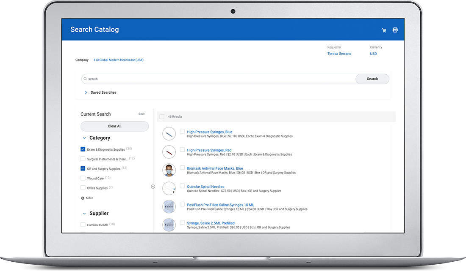Screen dimensions: 466x271
Task: Collapse the Category filter group
Action: (84, 138)
